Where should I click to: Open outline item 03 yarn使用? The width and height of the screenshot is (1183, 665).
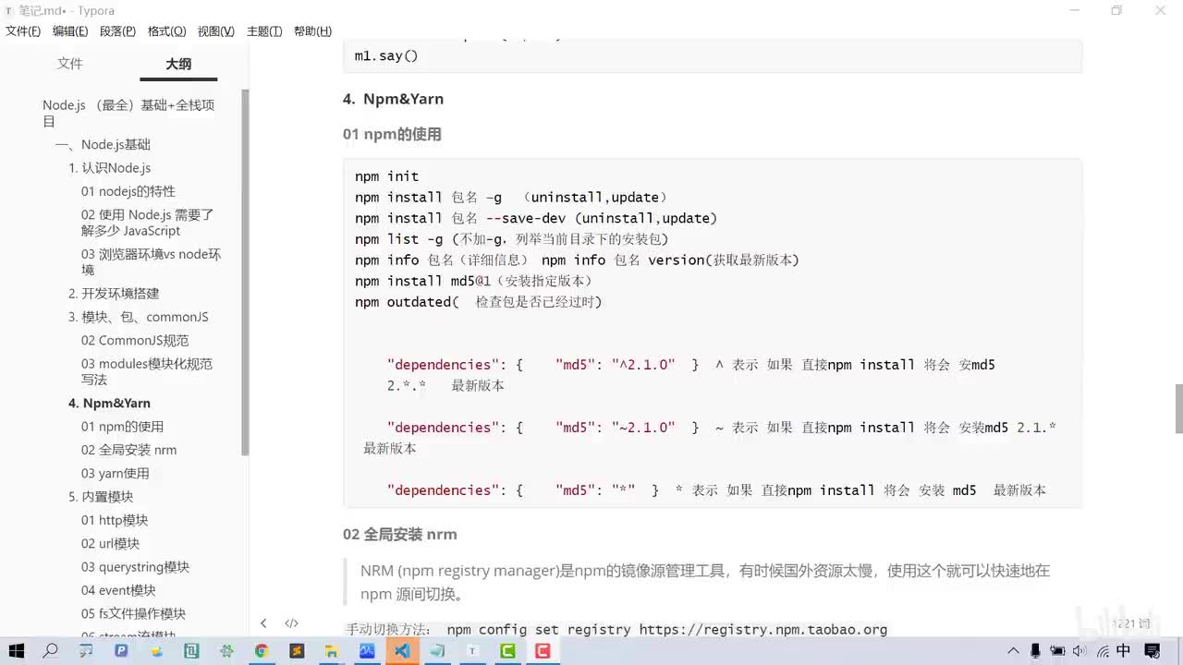(115, 474)
